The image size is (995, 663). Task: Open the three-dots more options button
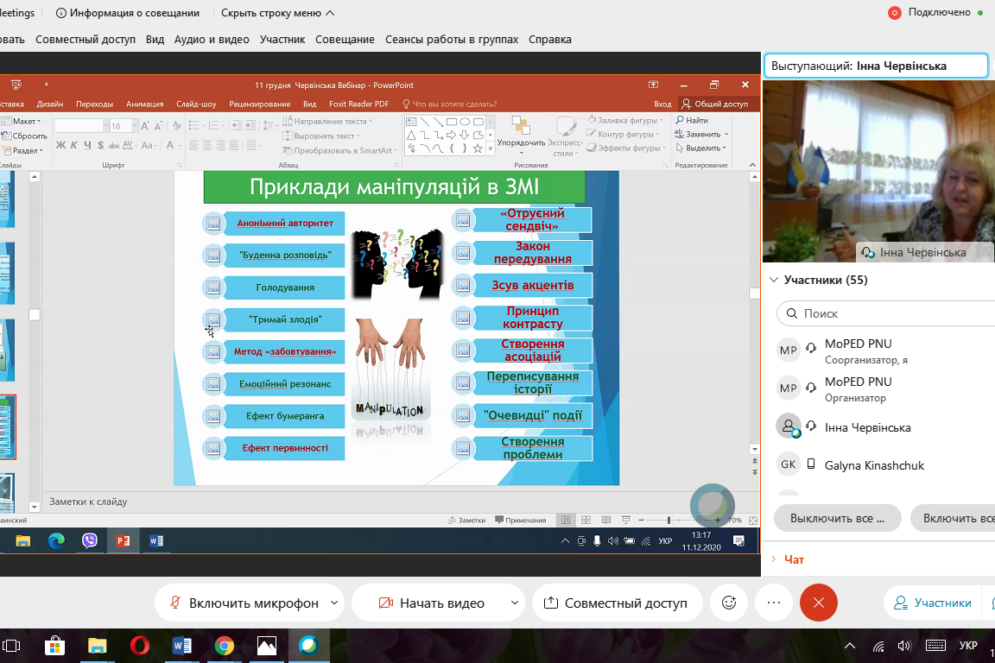(774, 603)
